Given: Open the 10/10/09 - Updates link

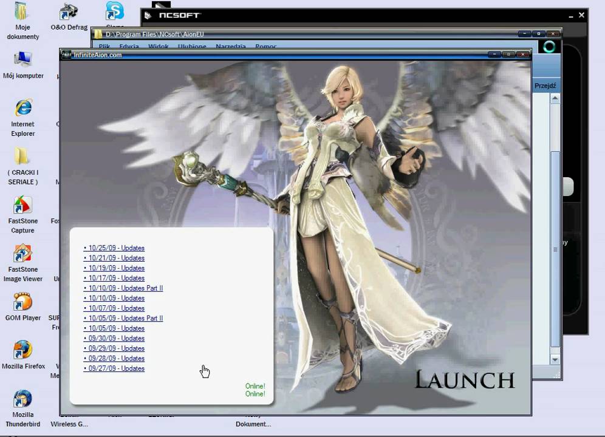Looking at the screenshot, I should click(114, 298).
